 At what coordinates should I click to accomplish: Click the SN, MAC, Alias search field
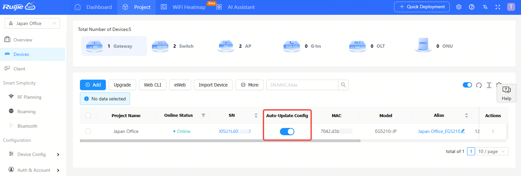tap(302, 85)
